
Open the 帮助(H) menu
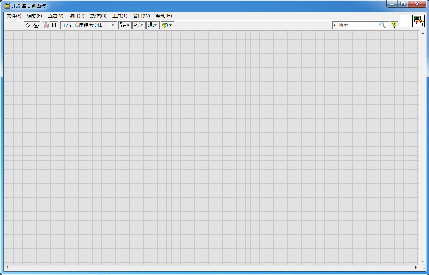pyautogui.click(x=164, y=16)
